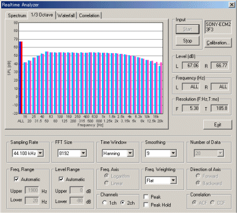Toggle Level Range Automatic checkbox
237x213 pixels.
pos(61,179)
